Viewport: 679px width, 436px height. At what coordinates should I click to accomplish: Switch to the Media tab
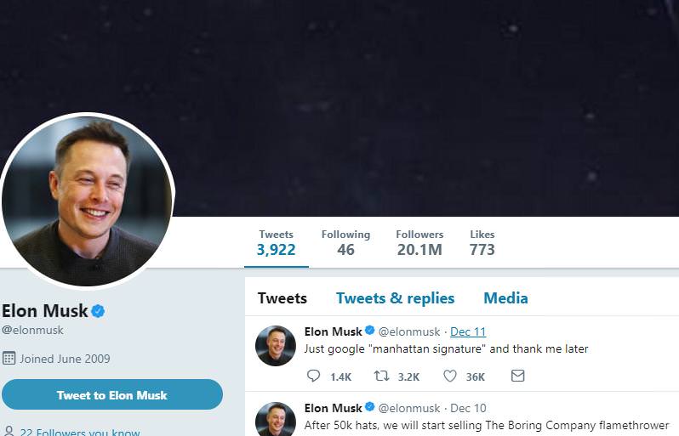tap(505, 298)
